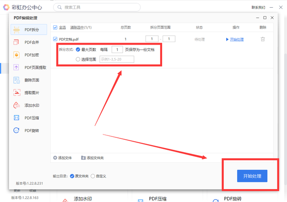Click the 提取图片 icon
This screenshot has width=287, height=202.
coord(16,92)
